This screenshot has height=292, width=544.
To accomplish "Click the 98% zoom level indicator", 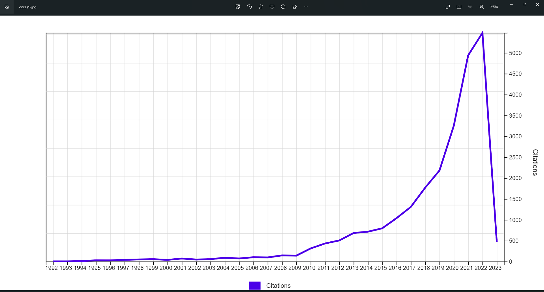I will [494, 7].
